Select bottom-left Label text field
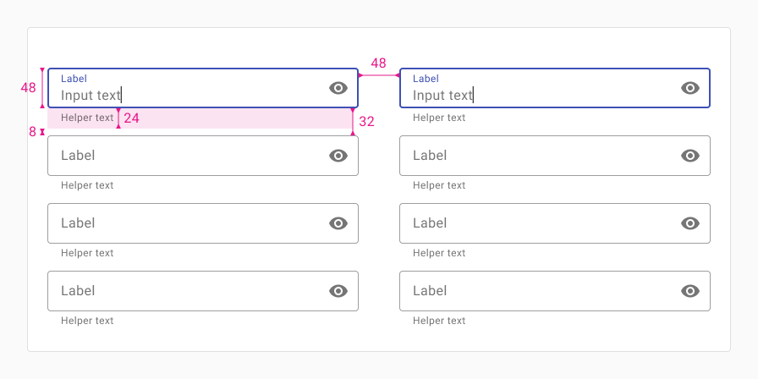 pyautogui.click(x=203, y=291)
